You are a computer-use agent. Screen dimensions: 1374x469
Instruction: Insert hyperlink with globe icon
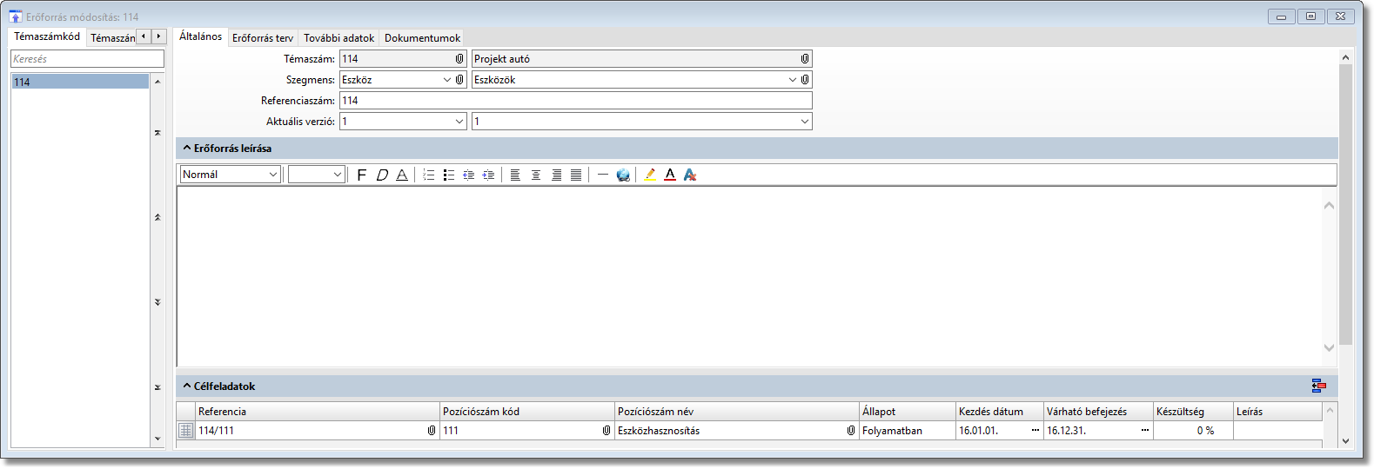[x=623, y=175]
